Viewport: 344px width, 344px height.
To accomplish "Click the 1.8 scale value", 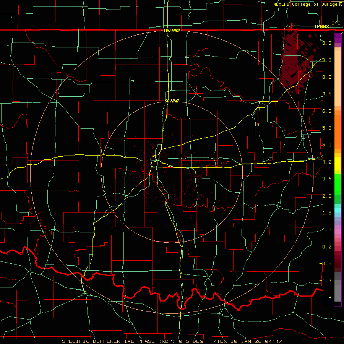I will [327, 213].
